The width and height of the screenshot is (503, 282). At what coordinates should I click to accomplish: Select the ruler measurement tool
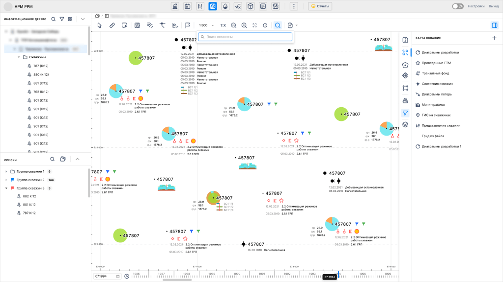[x=112, y=25]
